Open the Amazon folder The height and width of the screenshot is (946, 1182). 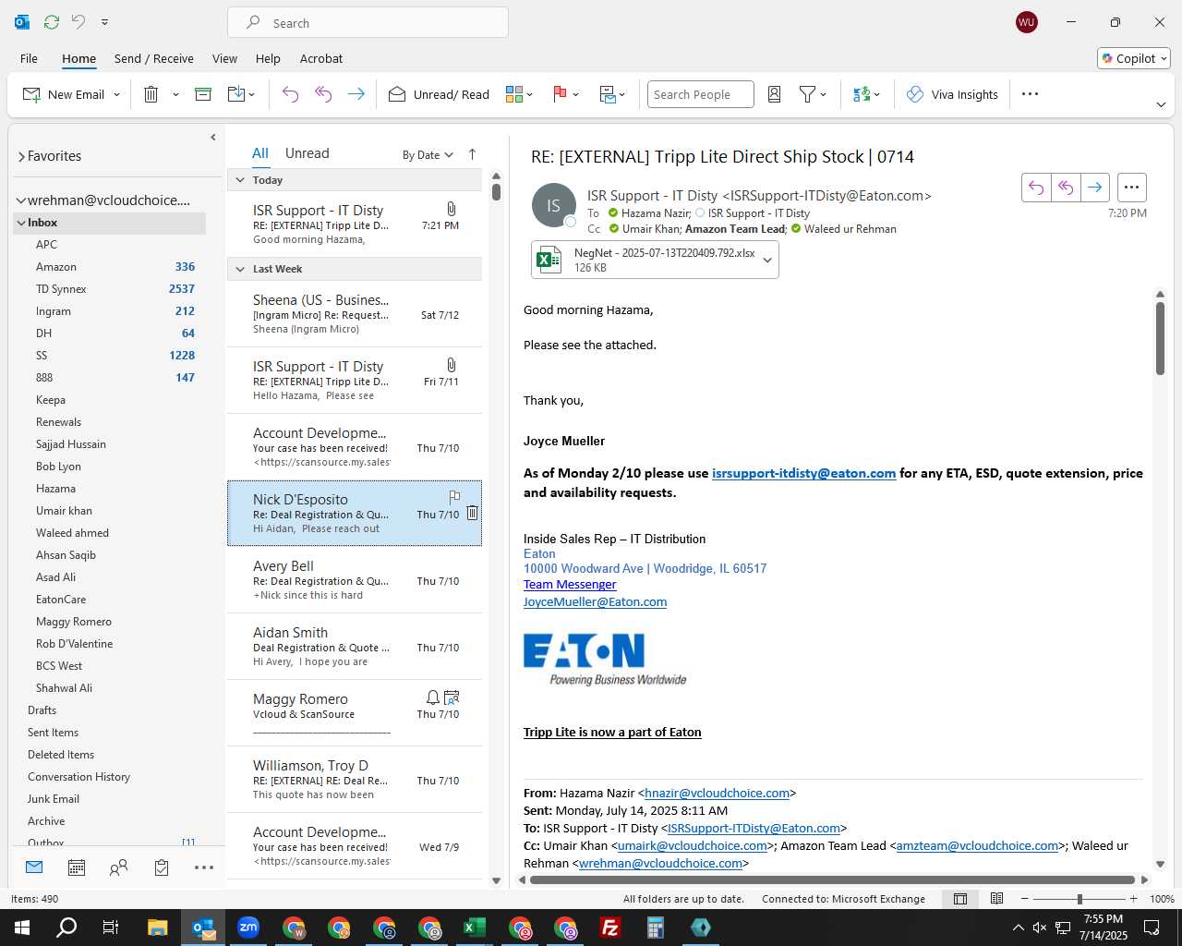pyautogui.click(x=56, y=267)
